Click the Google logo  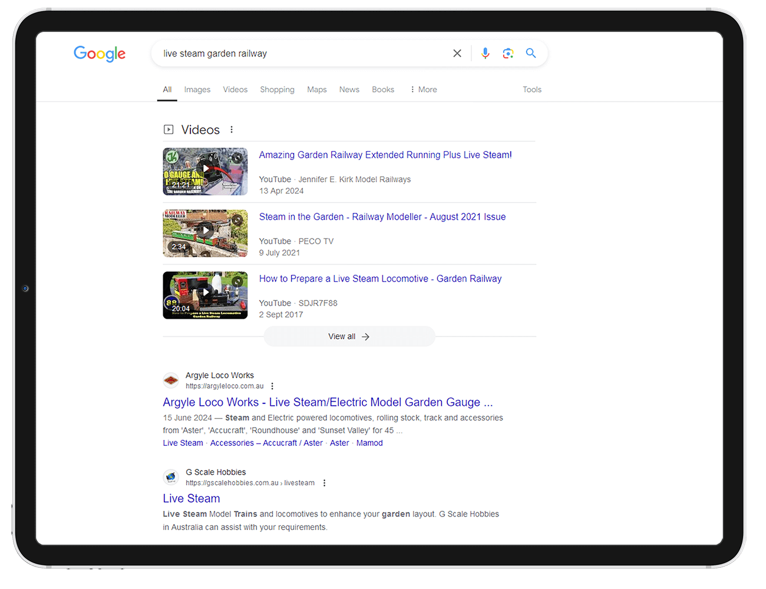pyautogui.click(x=100, y=54)
